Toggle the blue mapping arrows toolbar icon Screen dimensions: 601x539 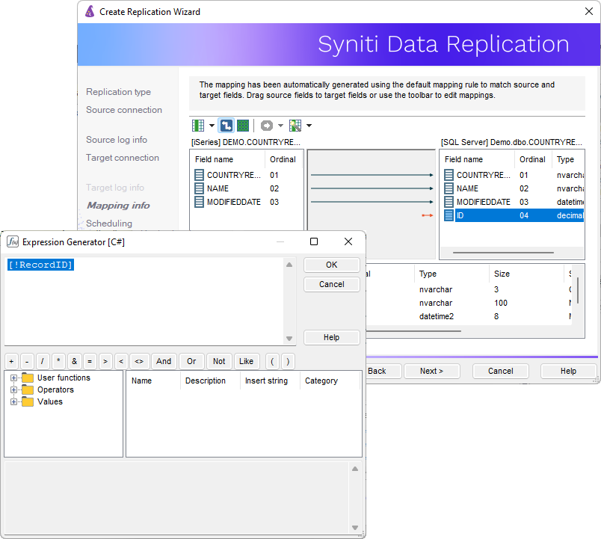click(x=226, y=126)
